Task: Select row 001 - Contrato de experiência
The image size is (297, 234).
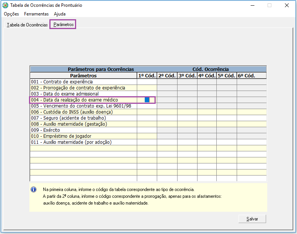Action: point(84,82)
